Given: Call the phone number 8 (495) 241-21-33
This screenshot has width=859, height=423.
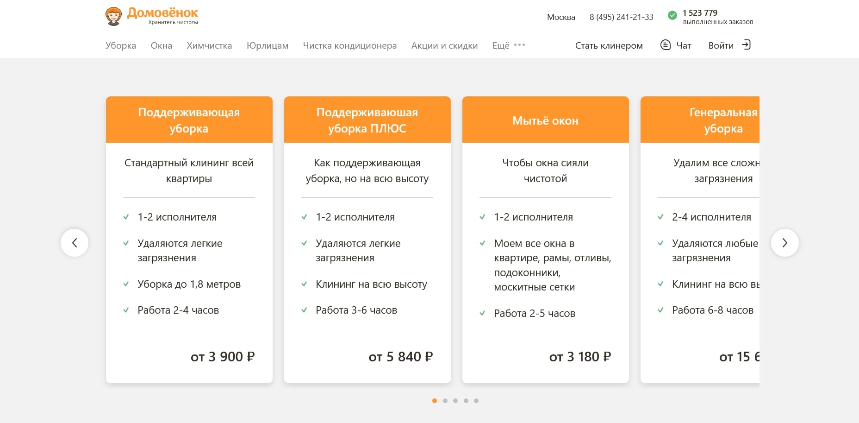Looking at the screenshot, I should coord(621,17).
